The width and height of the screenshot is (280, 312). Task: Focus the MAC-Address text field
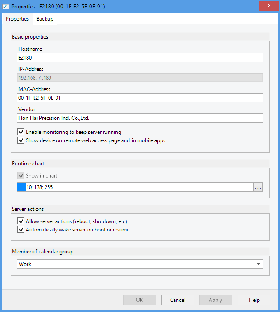click(140, 98)
